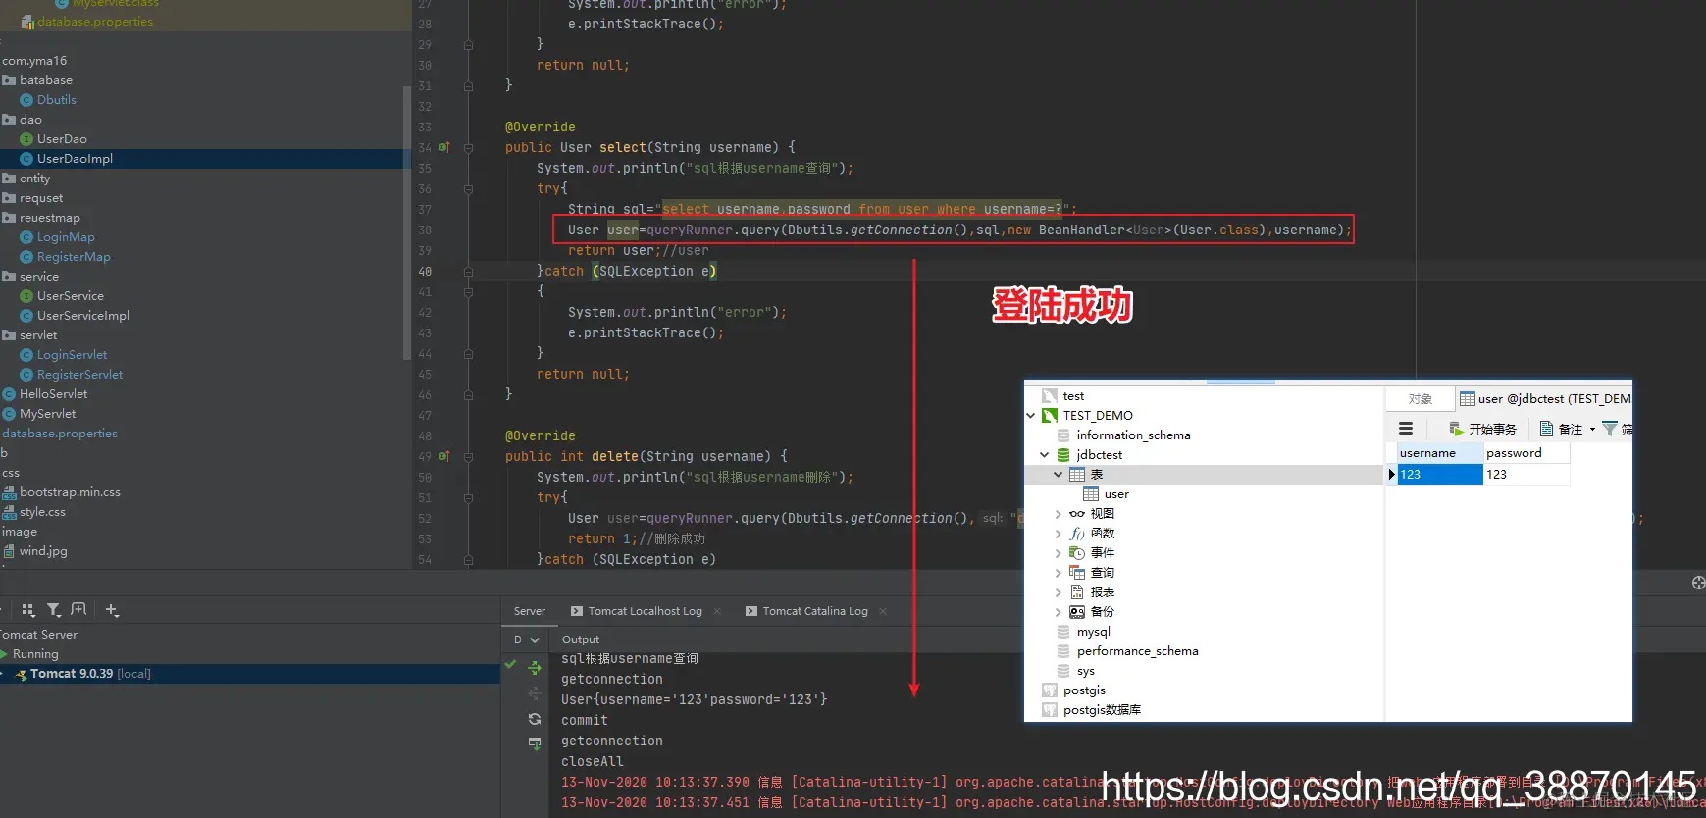This screenshot has width=1706, height=818.
Task: Click Open in New Tab services icon
Action: point(79,610)
